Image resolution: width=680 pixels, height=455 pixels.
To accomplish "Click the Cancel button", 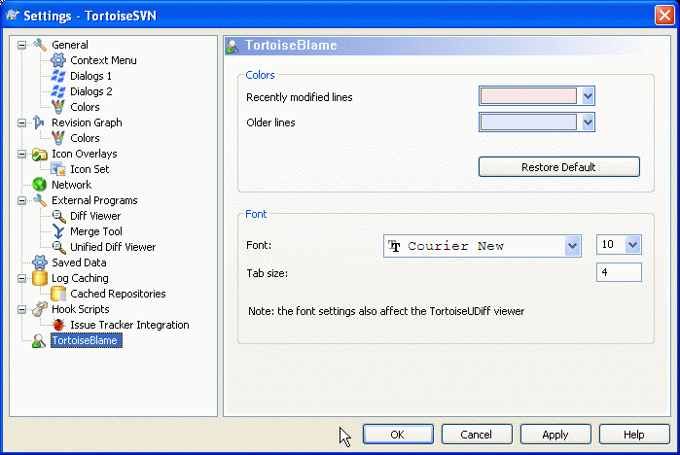I will 477,435.
